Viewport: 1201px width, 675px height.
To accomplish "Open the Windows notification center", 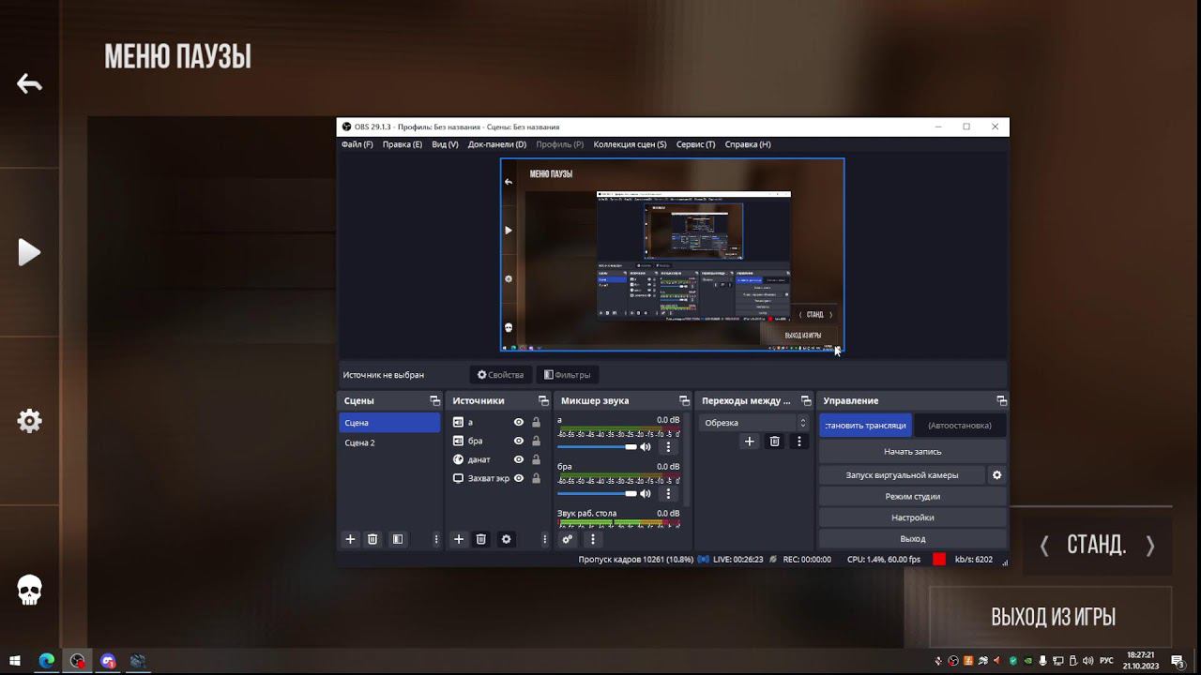I will click(1177, 661).
